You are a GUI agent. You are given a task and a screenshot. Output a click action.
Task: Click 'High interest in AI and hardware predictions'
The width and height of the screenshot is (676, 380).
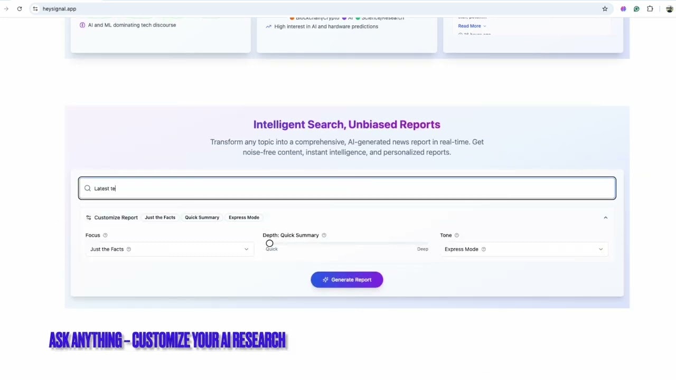pyautogui.click(x=326, y=26)
